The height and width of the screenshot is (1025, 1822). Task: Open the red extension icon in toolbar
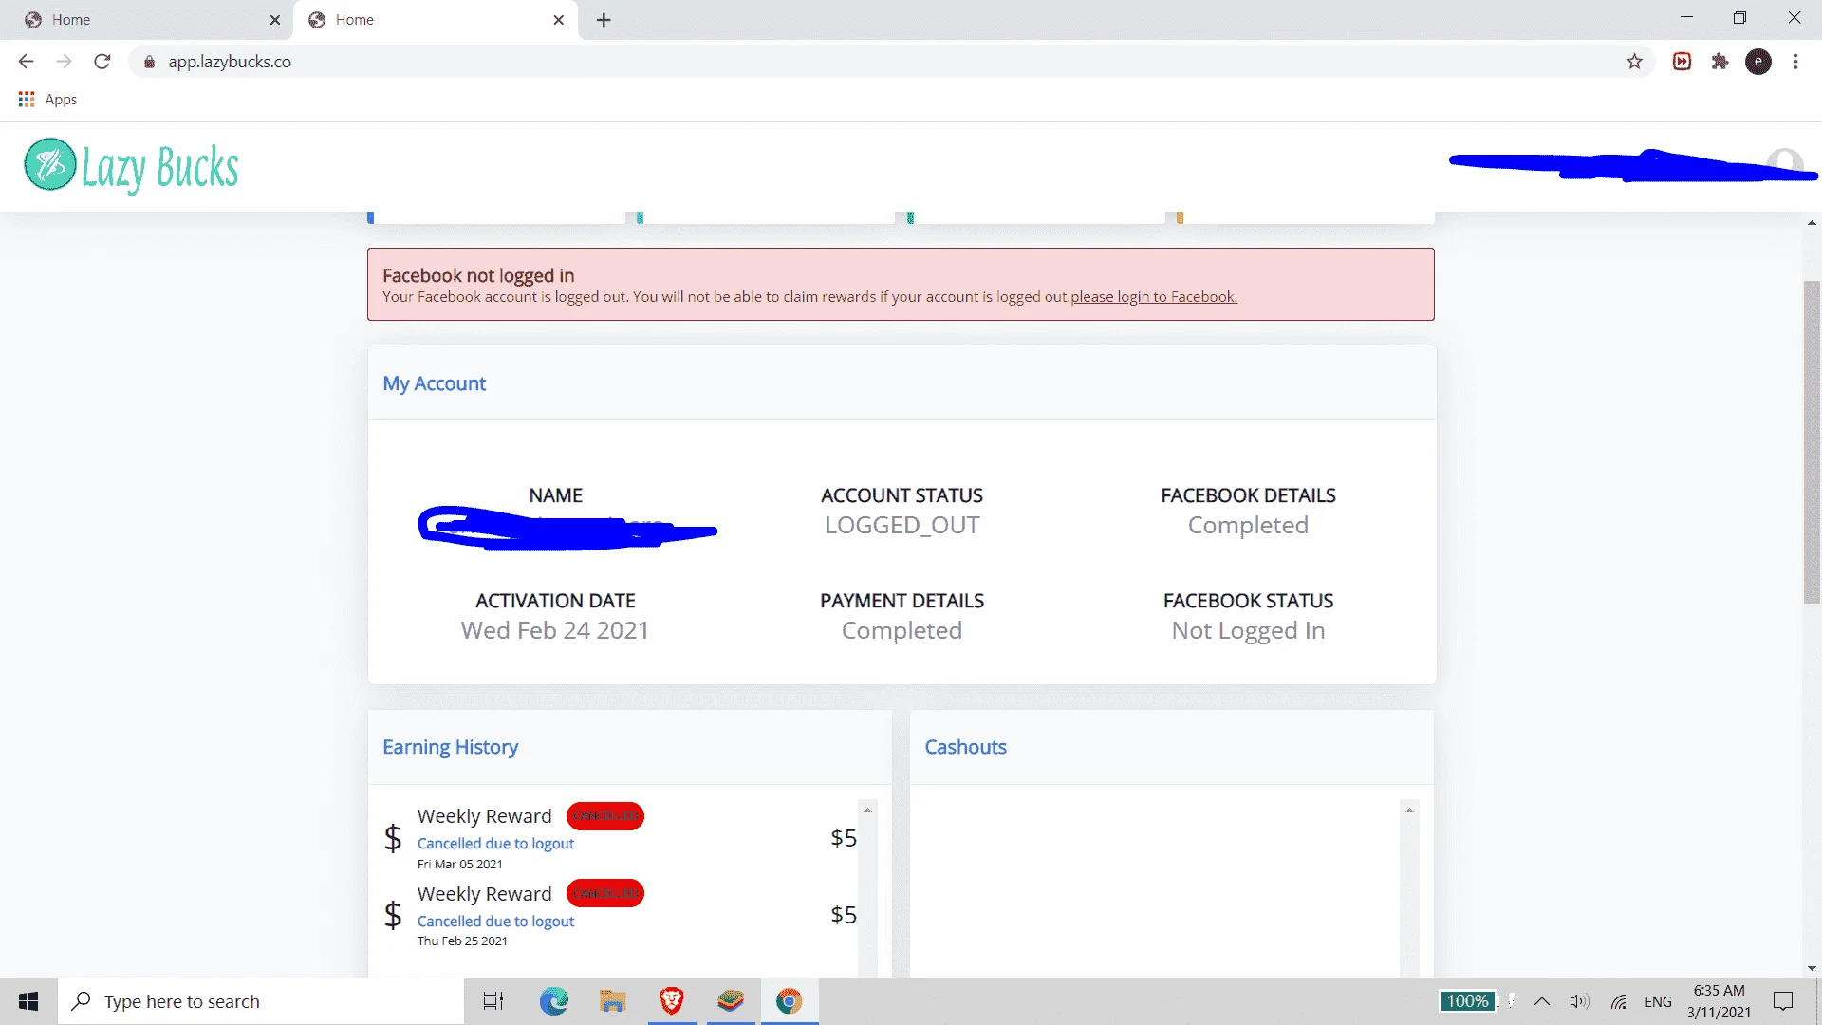pyautogui.click(x=1682, y=62)
